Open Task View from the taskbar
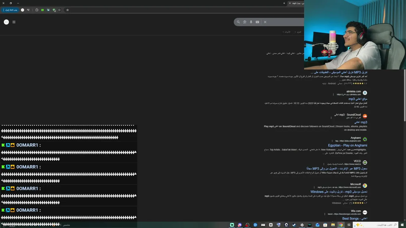Screen dimensions: 406x228 pyautogui.click(x=349, y=225)
